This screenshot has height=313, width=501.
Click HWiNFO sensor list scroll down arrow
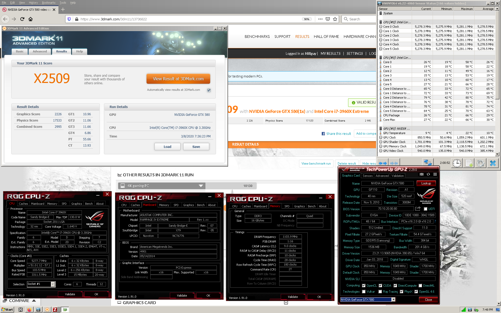[497, 154]
